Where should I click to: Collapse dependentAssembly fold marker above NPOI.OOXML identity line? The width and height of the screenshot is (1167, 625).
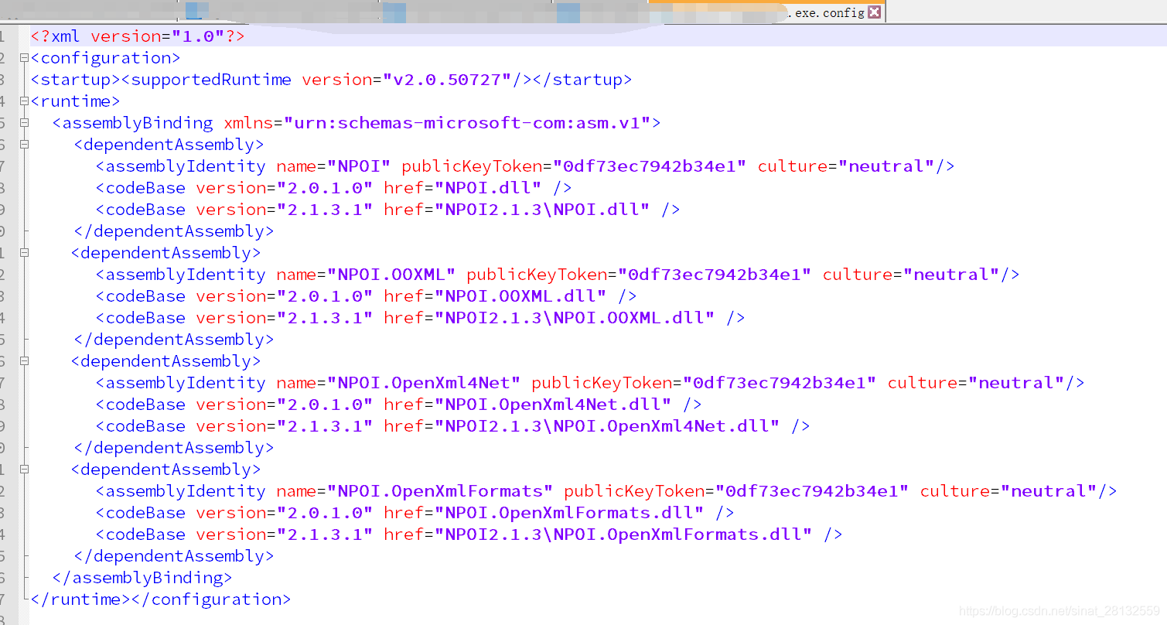coord(25,253)
